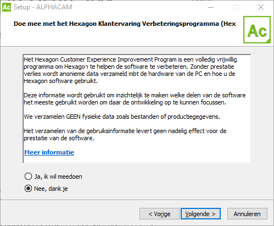Click the "Setup - ALPHACAM" window title text

coord(43,7)
